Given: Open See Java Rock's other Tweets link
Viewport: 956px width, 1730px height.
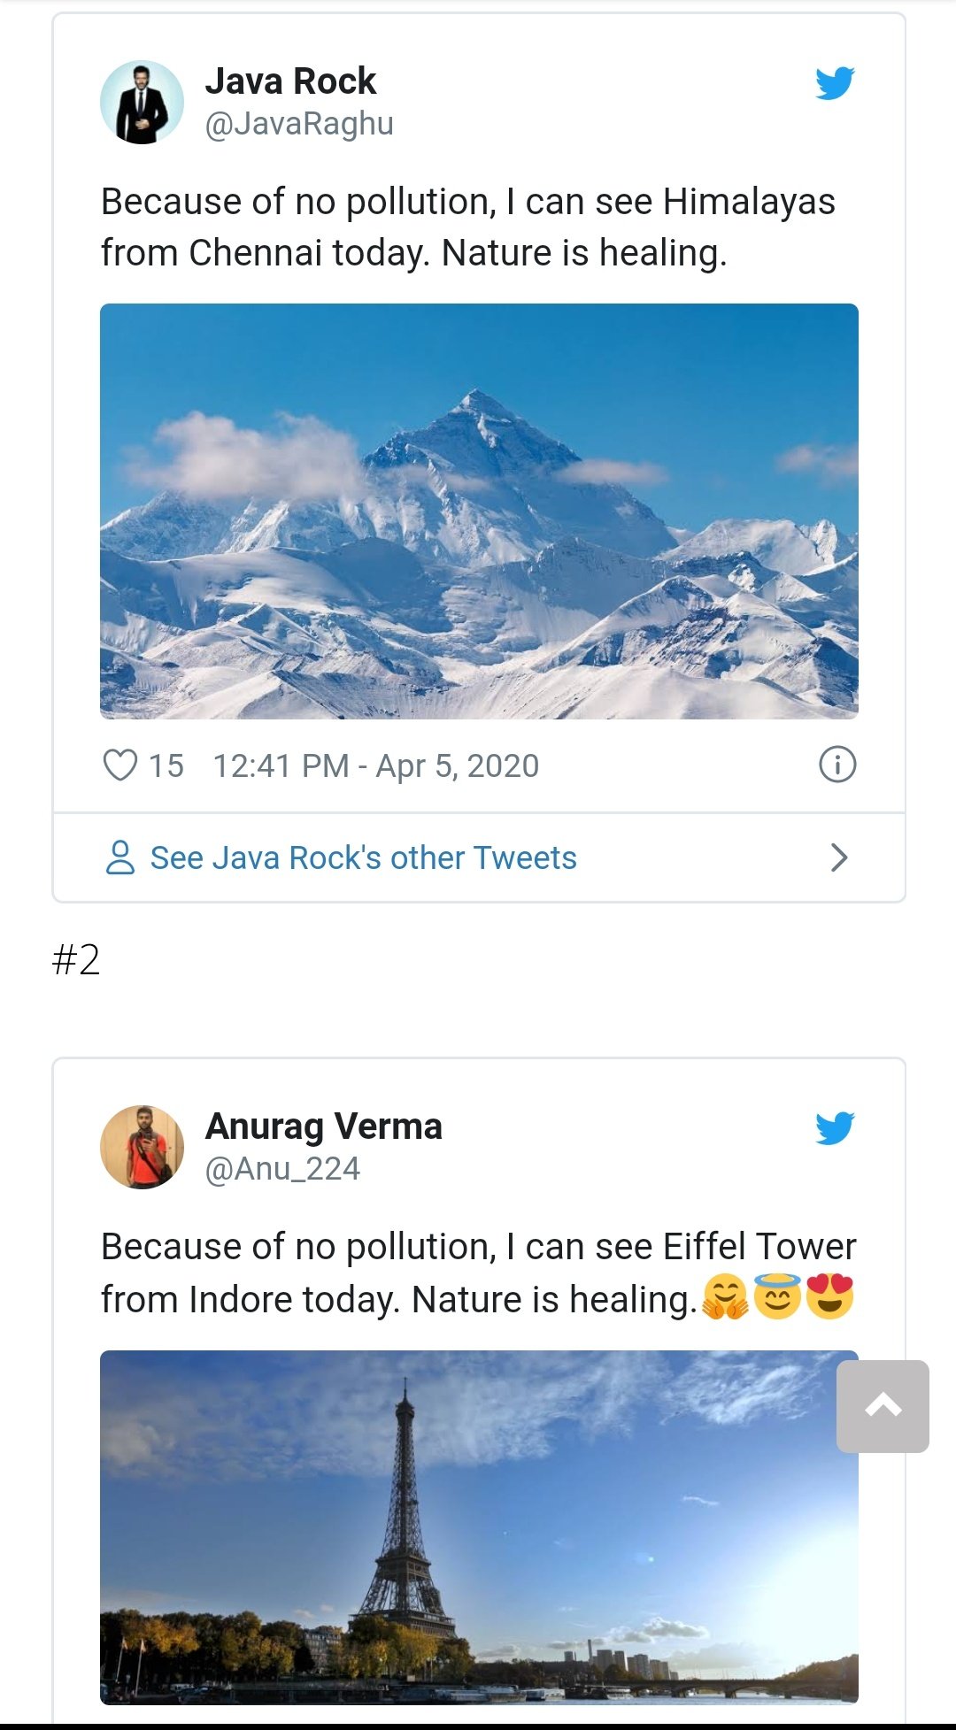Looking at the screenshot, I should click(x=363, y=857).
